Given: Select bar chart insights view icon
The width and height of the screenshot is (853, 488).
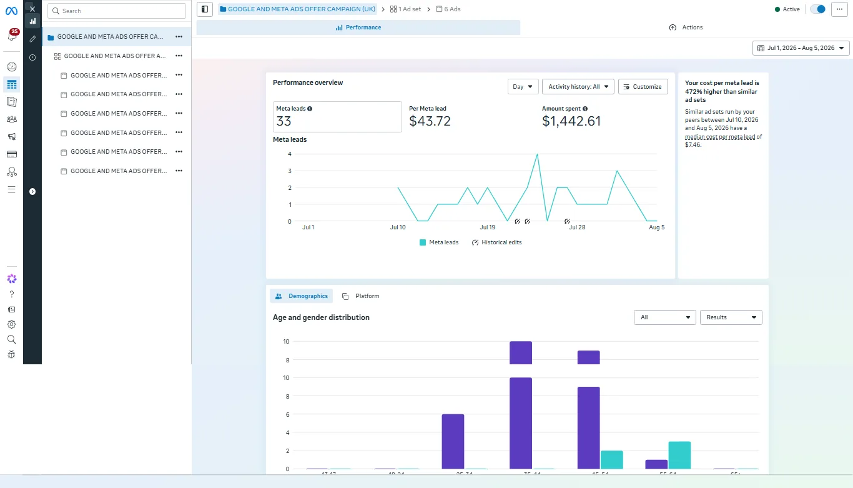Looking at the screenshot, I should [32, 21].
